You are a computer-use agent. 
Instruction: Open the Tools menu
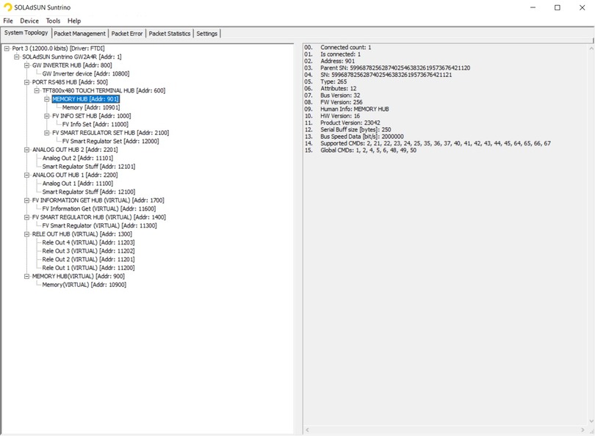pos(53,21)
